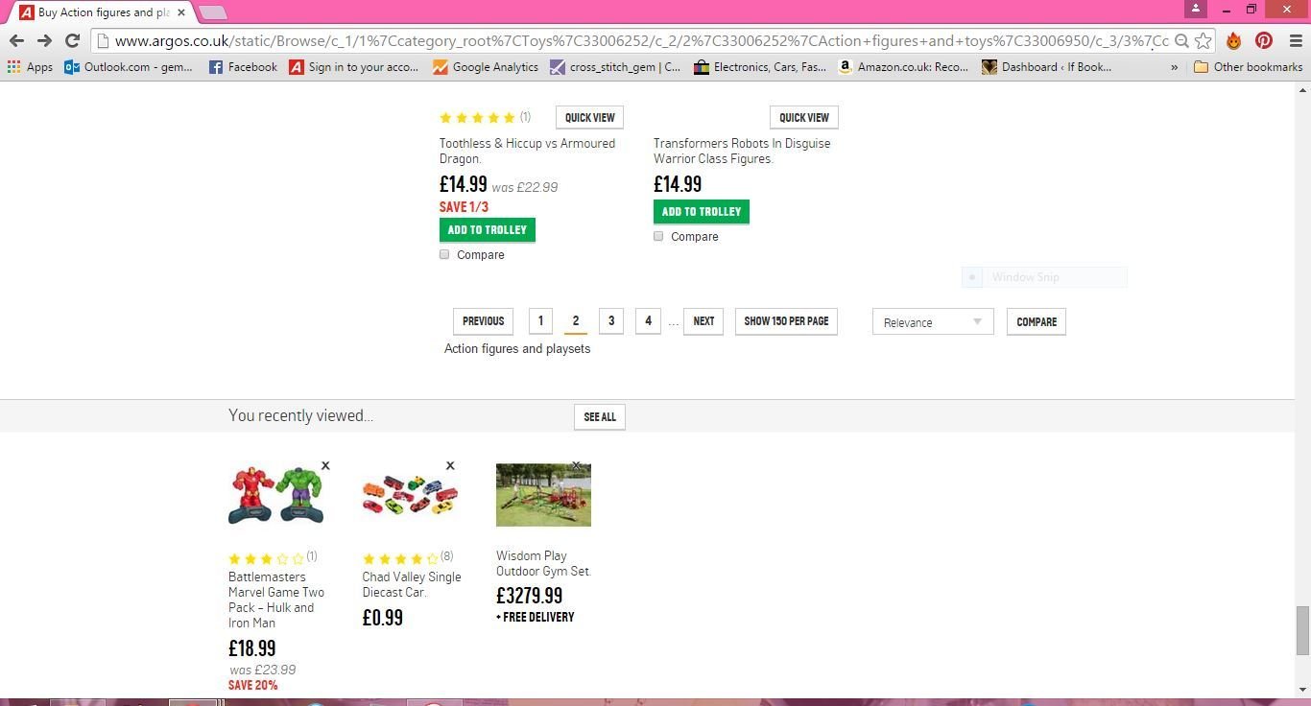Click the flame extension icon
Screen dimensions: 1311x706
[x=1234, y=40]
